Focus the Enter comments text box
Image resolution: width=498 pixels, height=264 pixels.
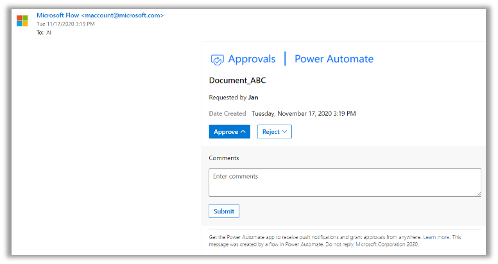(x=345, y=183)
